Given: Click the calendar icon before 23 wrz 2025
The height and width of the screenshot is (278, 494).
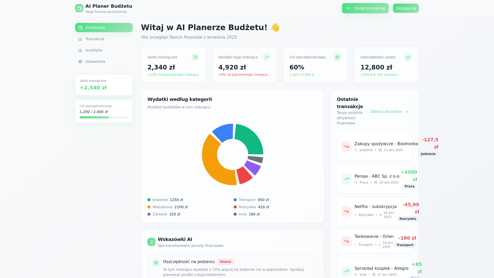Looking at the screenshot, I should click(380, 150).
